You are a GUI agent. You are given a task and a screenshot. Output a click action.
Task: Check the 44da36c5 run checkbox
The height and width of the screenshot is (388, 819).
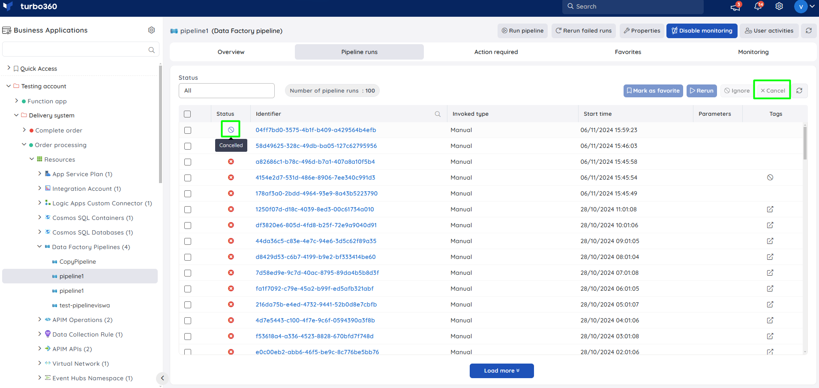point(188,241)
